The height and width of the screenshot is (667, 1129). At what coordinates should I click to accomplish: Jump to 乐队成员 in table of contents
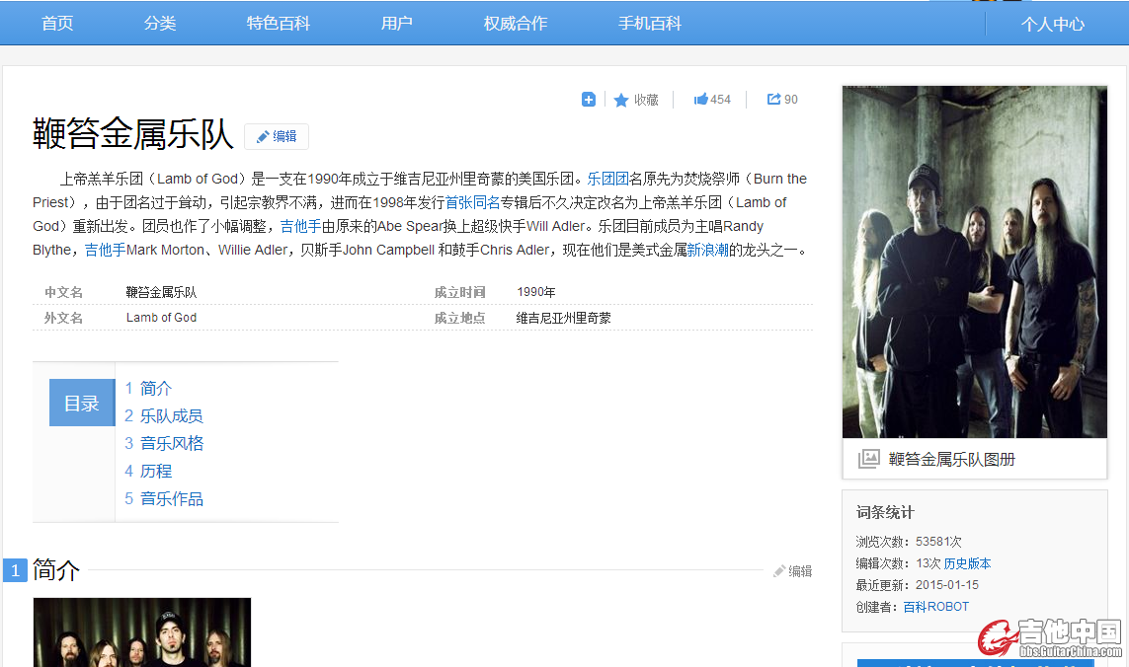tap(171, 415)
